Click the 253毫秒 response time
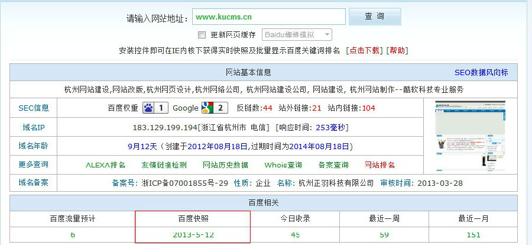The width and height of the screenshot is (532, 245). (330, 128)
